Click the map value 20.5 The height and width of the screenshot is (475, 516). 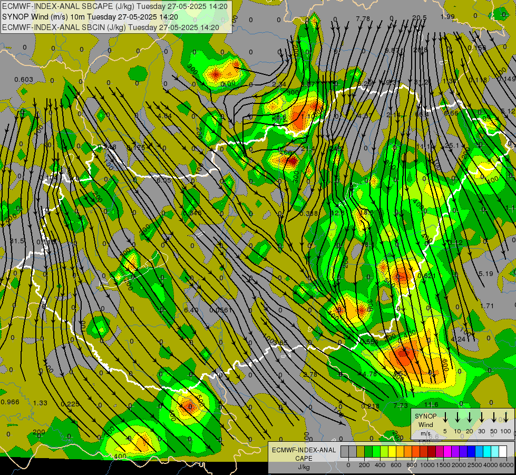pyautogui.click(x=420, y=18)
